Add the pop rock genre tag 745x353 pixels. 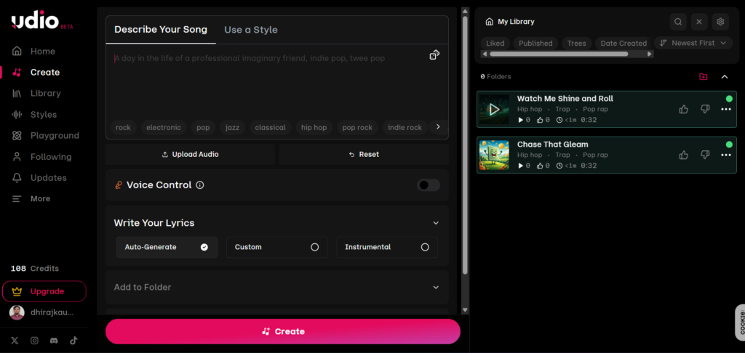coord(357,128)
